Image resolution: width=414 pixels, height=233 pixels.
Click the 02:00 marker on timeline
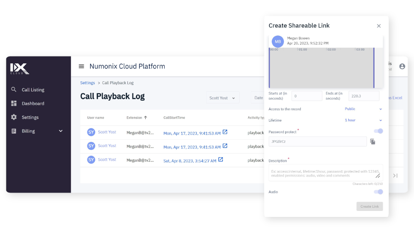332,49
